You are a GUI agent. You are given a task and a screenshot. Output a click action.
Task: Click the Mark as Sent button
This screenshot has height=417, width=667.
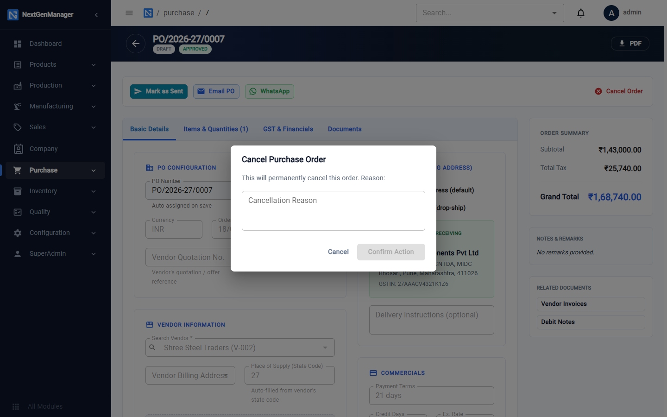[159, 91]
